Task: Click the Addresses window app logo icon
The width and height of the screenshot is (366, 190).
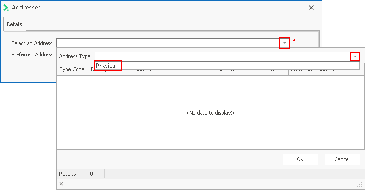Action: click(x=6, y=8)
